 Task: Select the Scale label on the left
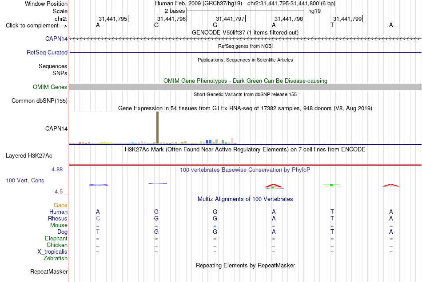pyautogui.click(x=60, y=11)
